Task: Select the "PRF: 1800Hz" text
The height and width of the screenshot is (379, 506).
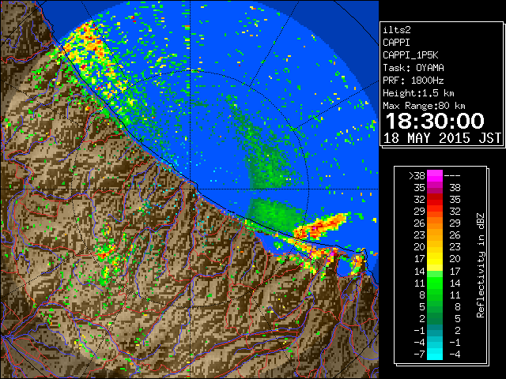Action: (x=413, y=81)
